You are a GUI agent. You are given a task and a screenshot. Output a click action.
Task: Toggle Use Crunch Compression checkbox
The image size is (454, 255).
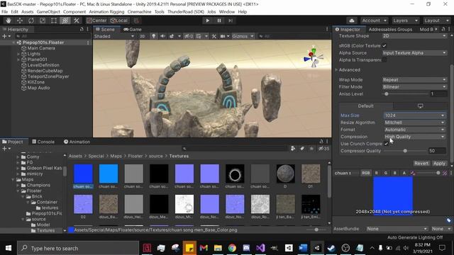pyautogui.click(x=386, y=144)
